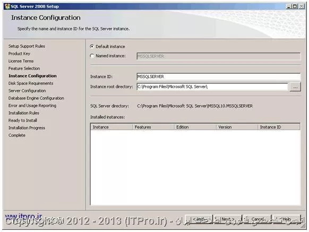Click the Installed instances label
This screenshot has width=309, height=232.
[108, 117]
